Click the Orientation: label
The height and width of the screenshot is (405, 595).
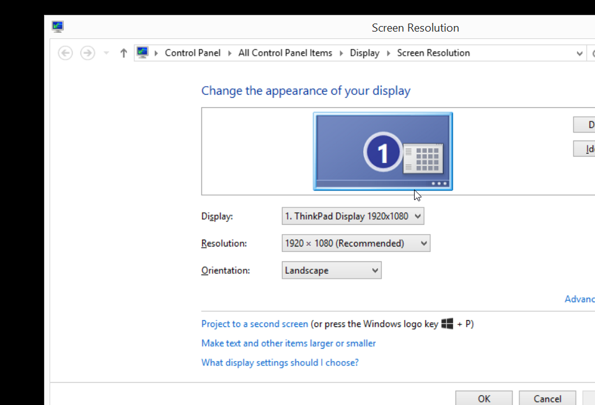pyautogui.click(x=226, y=271)
